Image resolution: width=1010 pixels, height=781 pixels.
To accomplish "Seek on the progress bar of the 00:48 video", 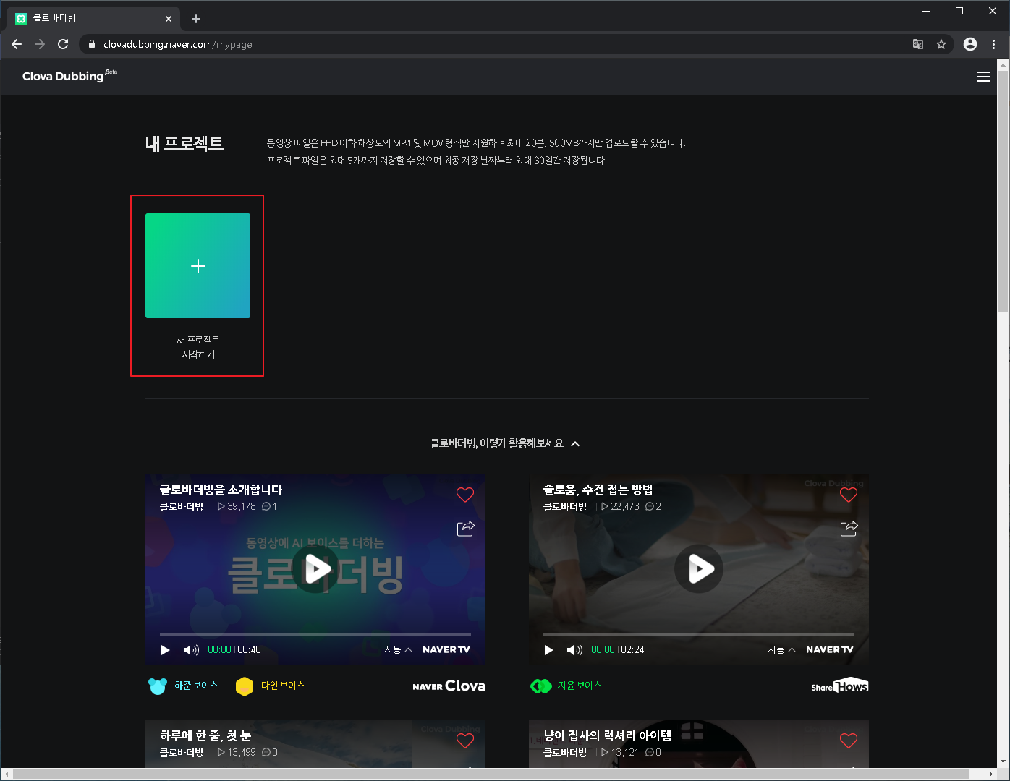I will click(x=315, y=634).
